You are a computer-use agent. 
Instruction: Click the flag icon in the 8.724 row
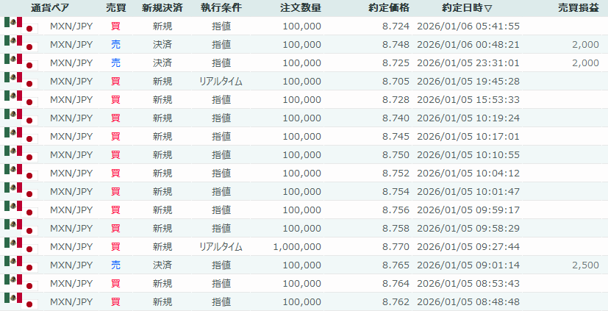(21, 26)
